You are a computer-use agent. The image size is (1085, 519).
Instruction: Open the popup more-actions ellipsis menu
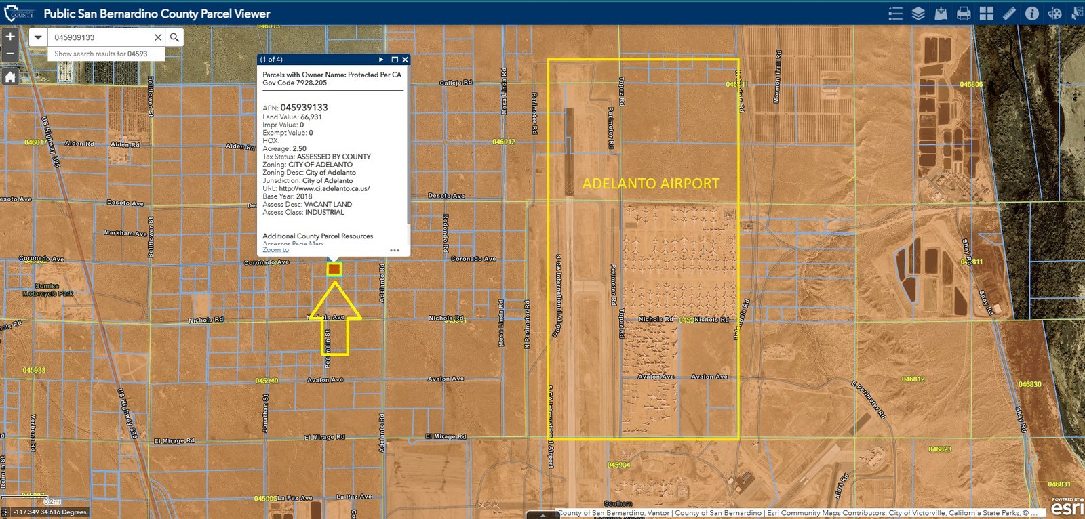click(395, 250)
